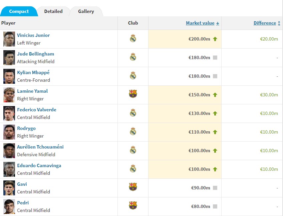The image size is (283, 216).
Task: Click grey unchanged square in Bellingham row
Action: click(x=215, y=57)
